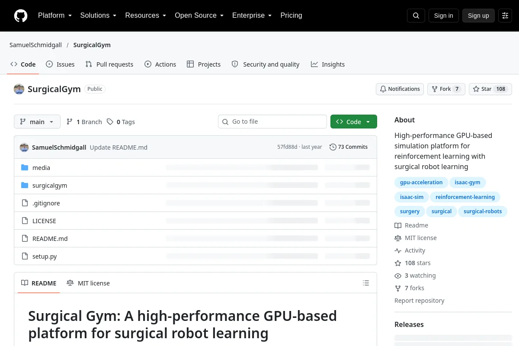The width and height of the screenshot is (519, 346).
Task: Open SamuelSchmidgall owner link in breadcrumb
Action: point(35,45)
